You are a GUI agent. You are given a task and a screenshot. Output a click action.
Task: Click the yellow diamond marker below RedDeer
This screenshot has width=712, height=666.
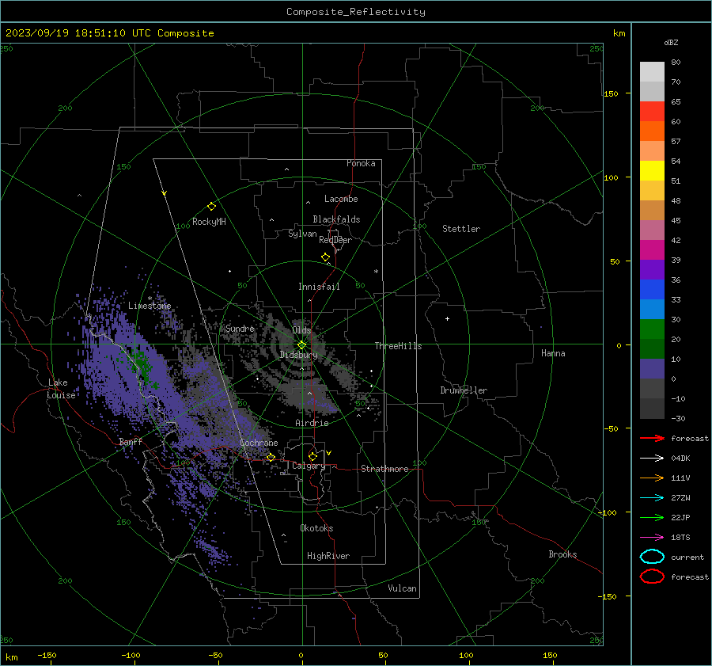326,257
